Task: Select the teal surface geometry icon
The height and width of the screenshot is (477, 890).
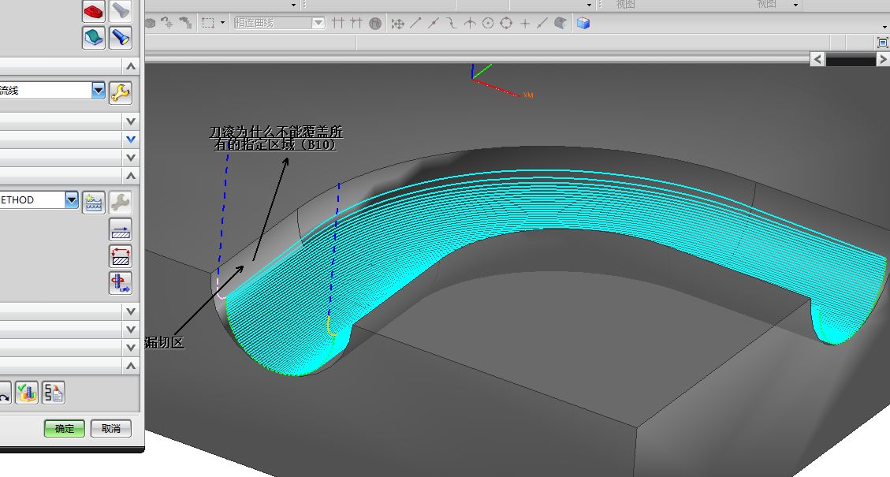Action: tap(94, 37)
